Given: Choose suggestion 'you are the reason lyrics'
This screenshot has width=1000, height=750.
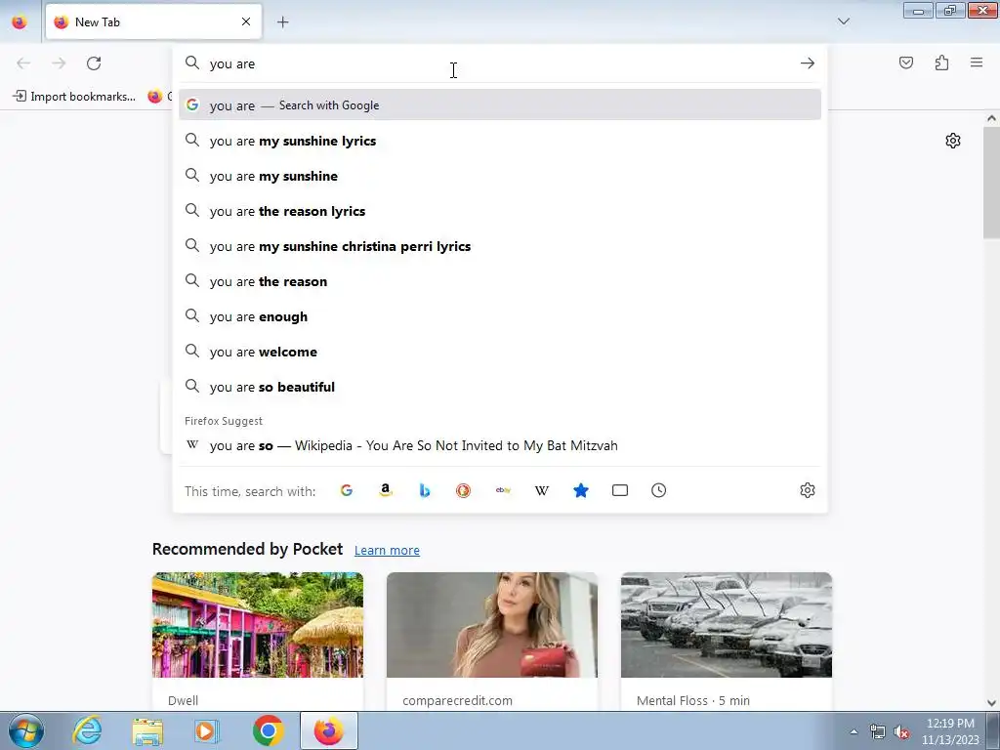Looking at the screenshot, I should tap(500, 211).
